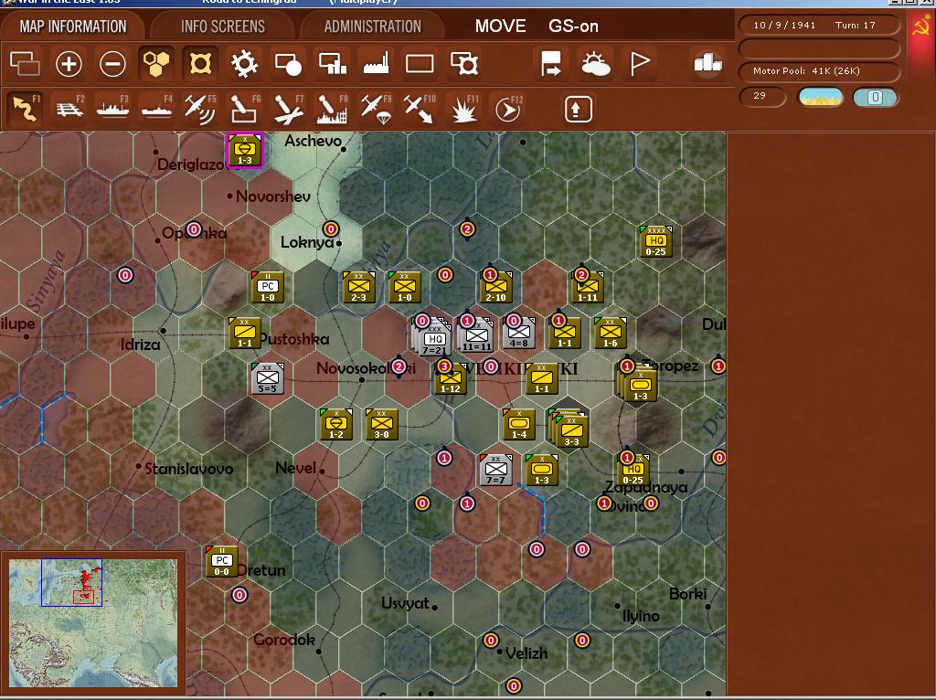Open the ADMINISTRATION tab
Screen dimensions: 936x700
click(373, 27)
